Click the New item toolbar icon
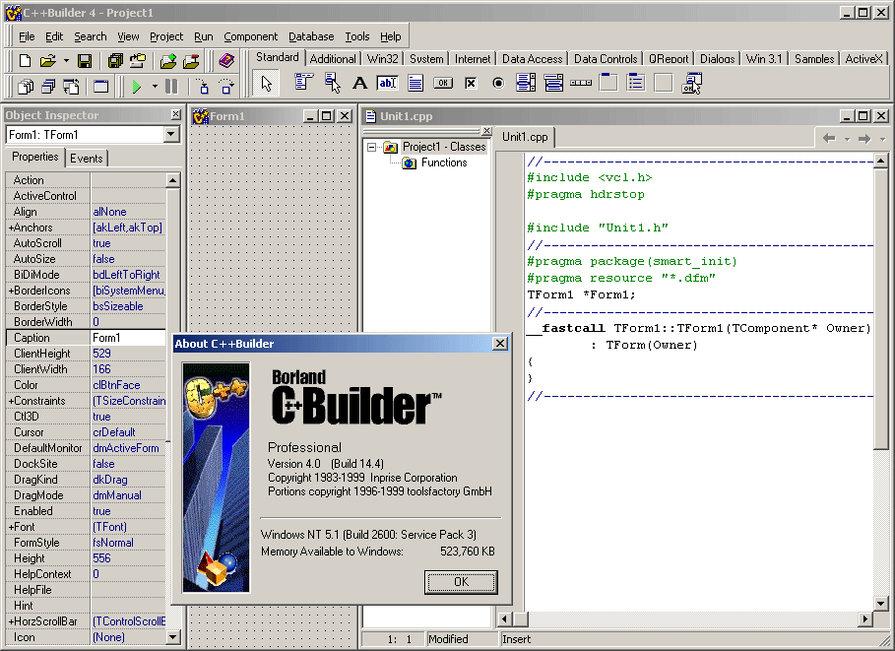The width and height of the screenshot is (895, 651). point(25,60)
